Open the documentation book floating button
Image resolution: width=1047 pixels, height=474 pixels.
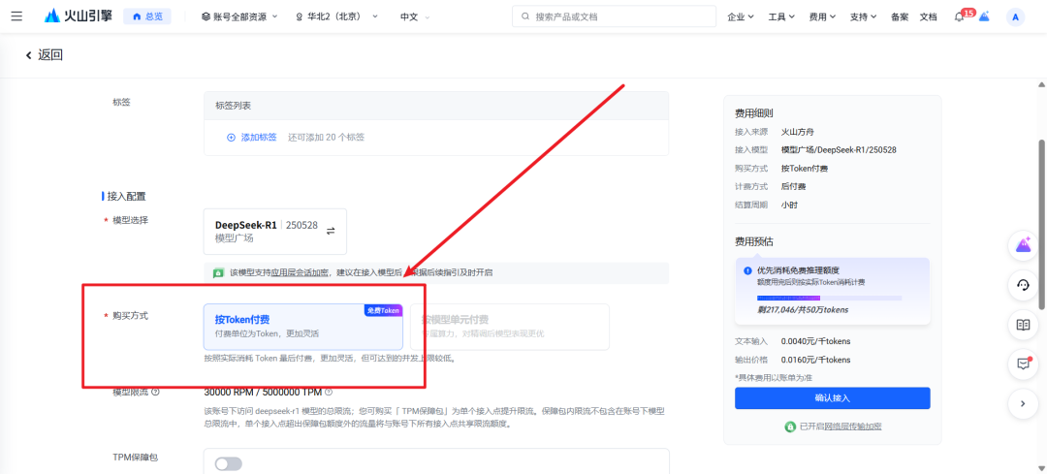pos(1023,325)
